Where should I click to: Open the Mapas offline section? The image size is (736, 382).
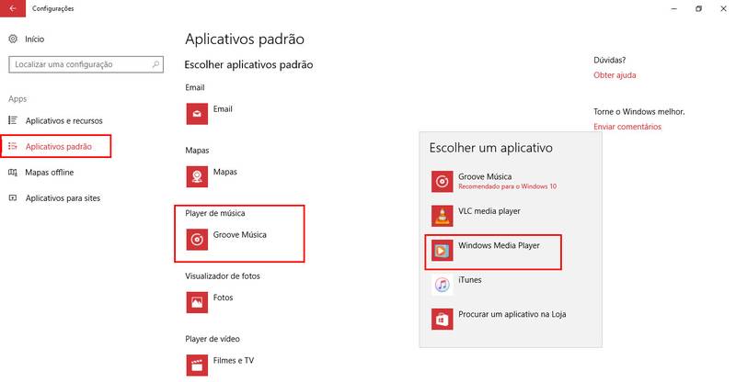pos(50,172)
